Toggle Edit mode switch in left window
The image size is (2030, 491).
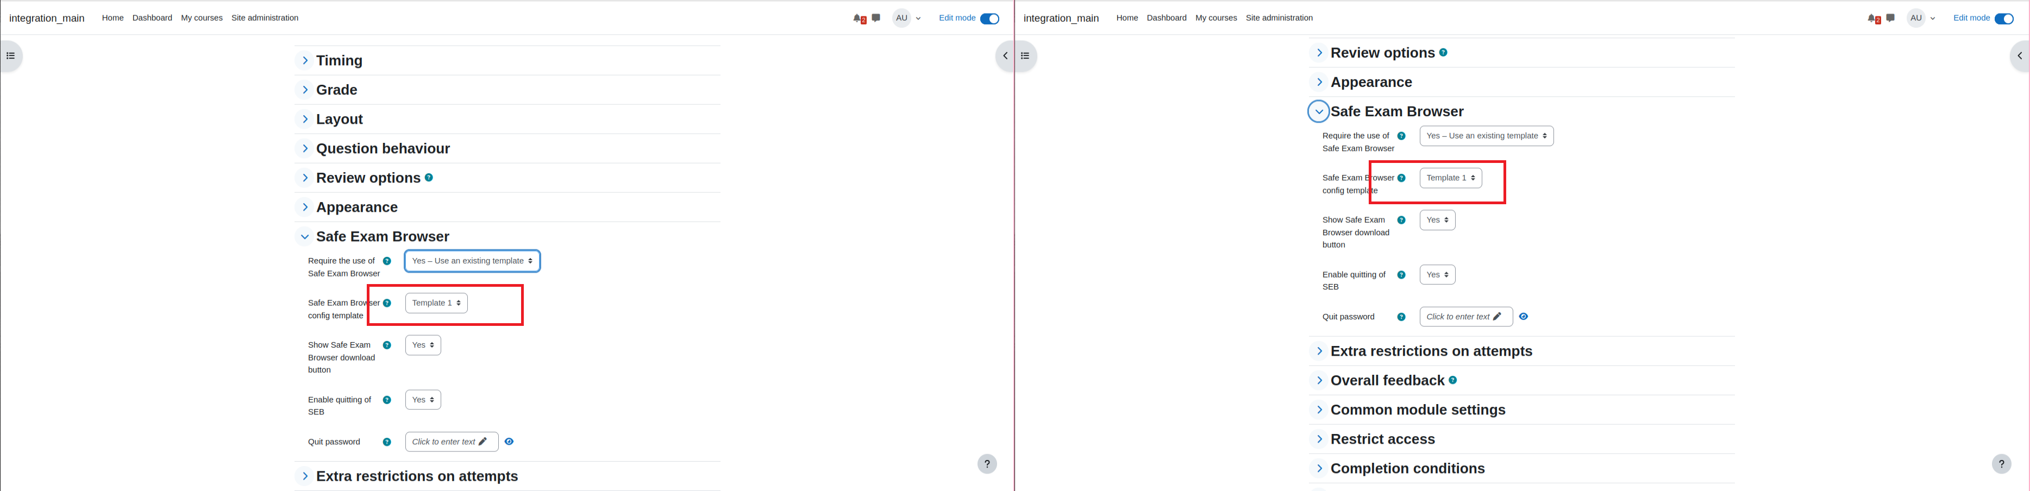tap(990, 18)
